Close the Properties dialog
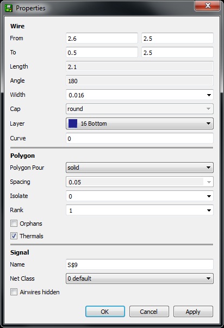This screenshot has height=328, width=224. click(208, 5)
